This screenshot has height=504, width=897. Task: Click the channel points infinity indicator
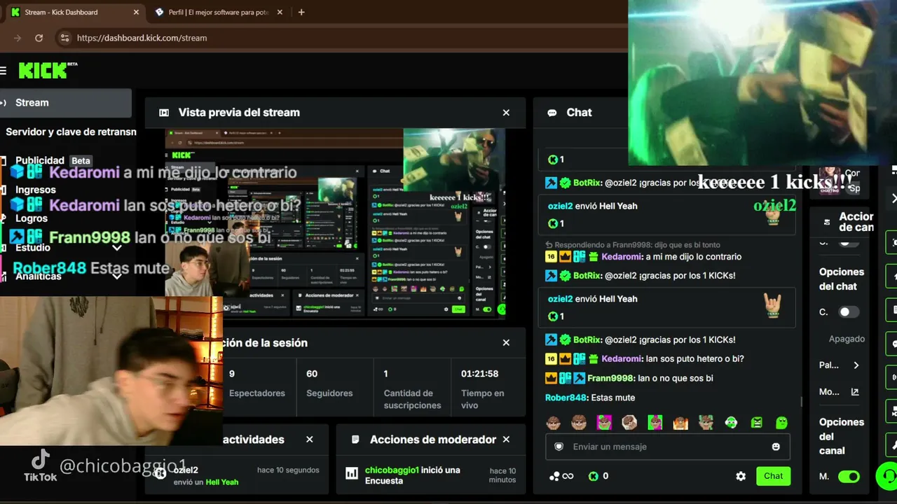coord(561,476)
